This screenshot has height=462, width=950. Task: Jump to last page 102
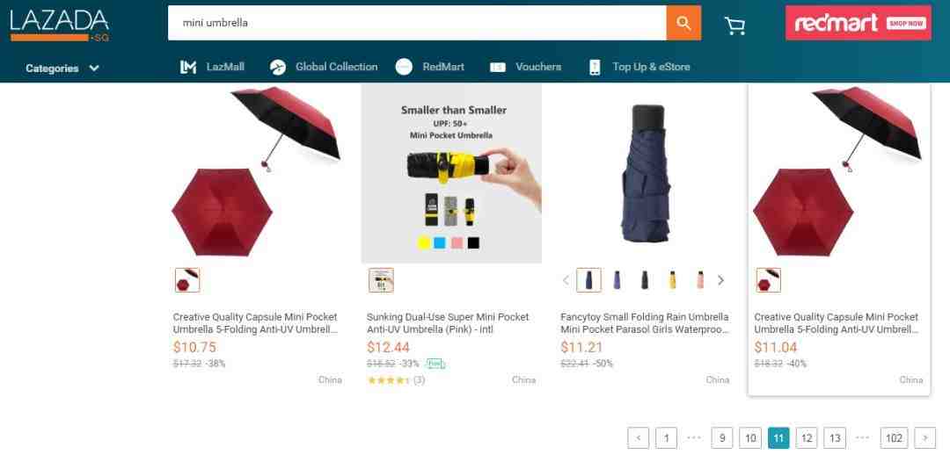tap(894, 438)
